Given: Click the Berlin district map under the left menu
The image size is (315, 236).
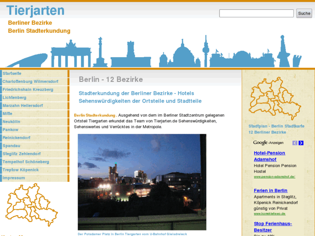Looking at the screenshot, I should point(31,205).
